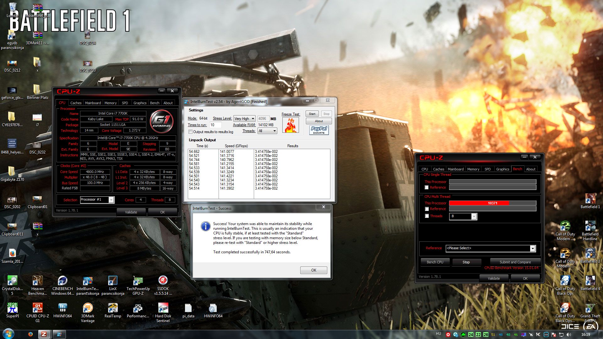This screenshot has width=603, height=339.
Task: Open the Reference Please Select dropdown
Action: pos(532,249)
